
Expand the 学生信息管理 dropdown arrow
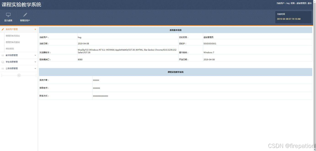point(35,62)
